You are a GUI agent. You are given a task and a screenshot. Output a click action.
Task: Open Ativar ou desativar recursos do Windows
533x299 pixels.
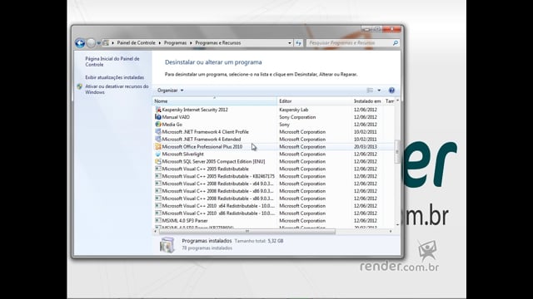point(117,89)
